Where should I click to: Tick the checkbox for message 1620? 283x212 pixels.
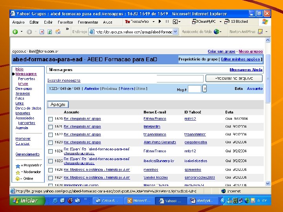tap(51, 119)
